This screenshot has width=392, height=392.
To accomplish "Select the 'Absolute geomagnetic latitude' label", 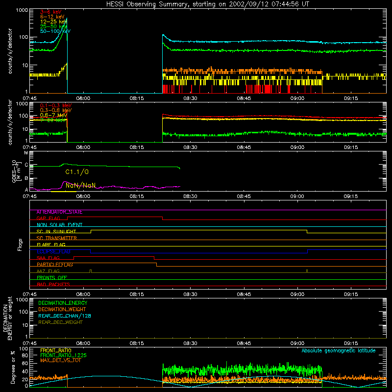I will pyautogui.click(x=339, y=350).
